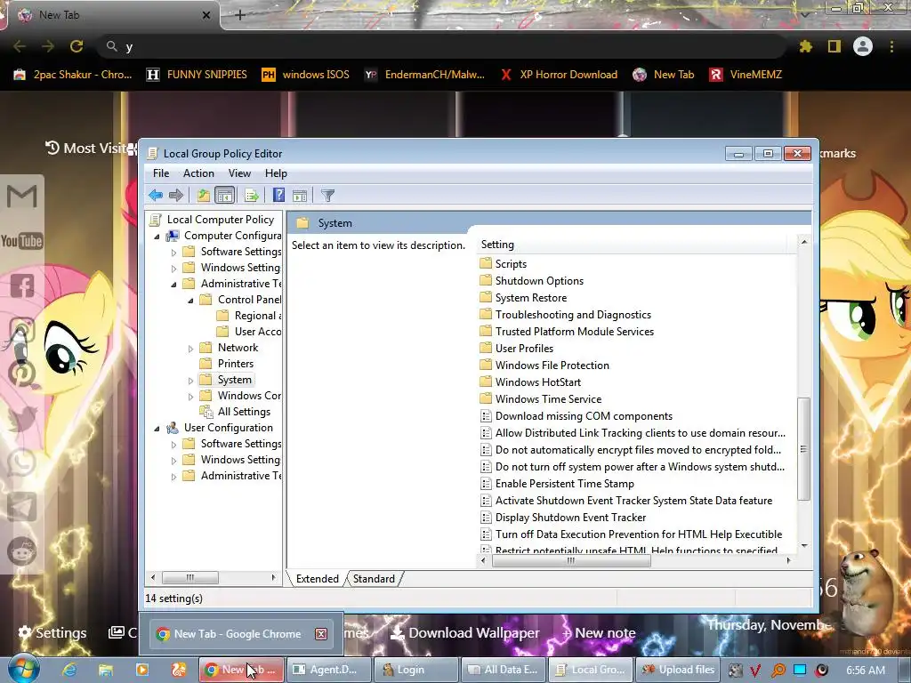
Task: Switch to the Standard tab
Action: [x=374, y=578]
